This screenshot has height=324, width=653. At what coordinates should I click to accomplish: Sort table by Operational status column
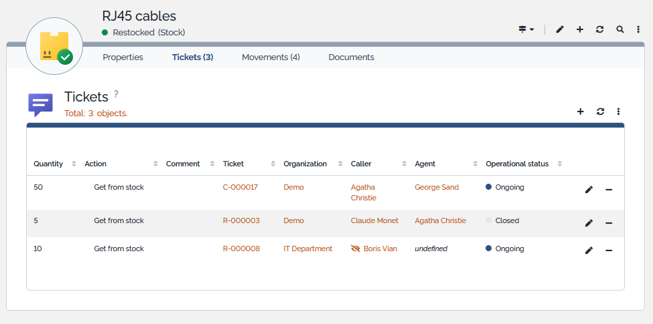[x=517, y=164]
